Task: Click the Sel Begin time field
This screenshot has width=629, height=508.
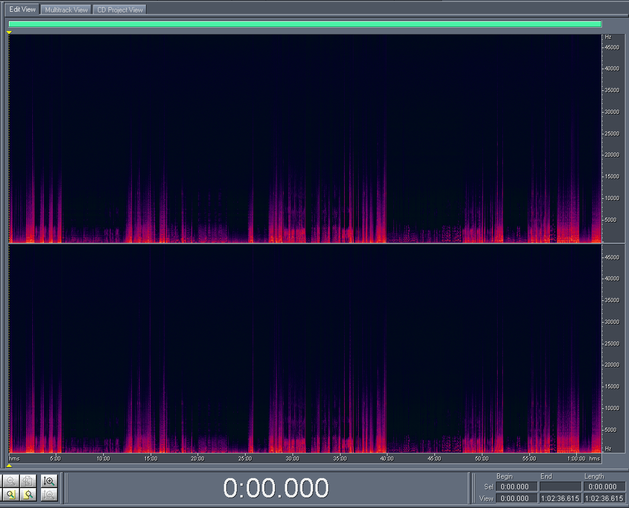Action: pos(516,486)
